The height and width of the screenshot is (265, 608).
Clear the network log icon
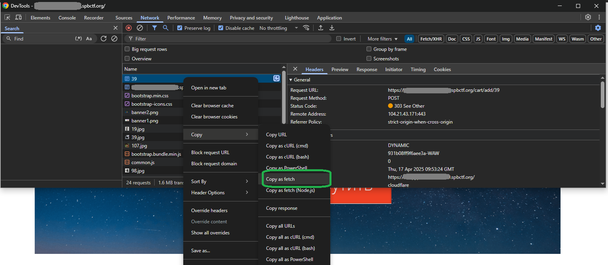(140, 28)
